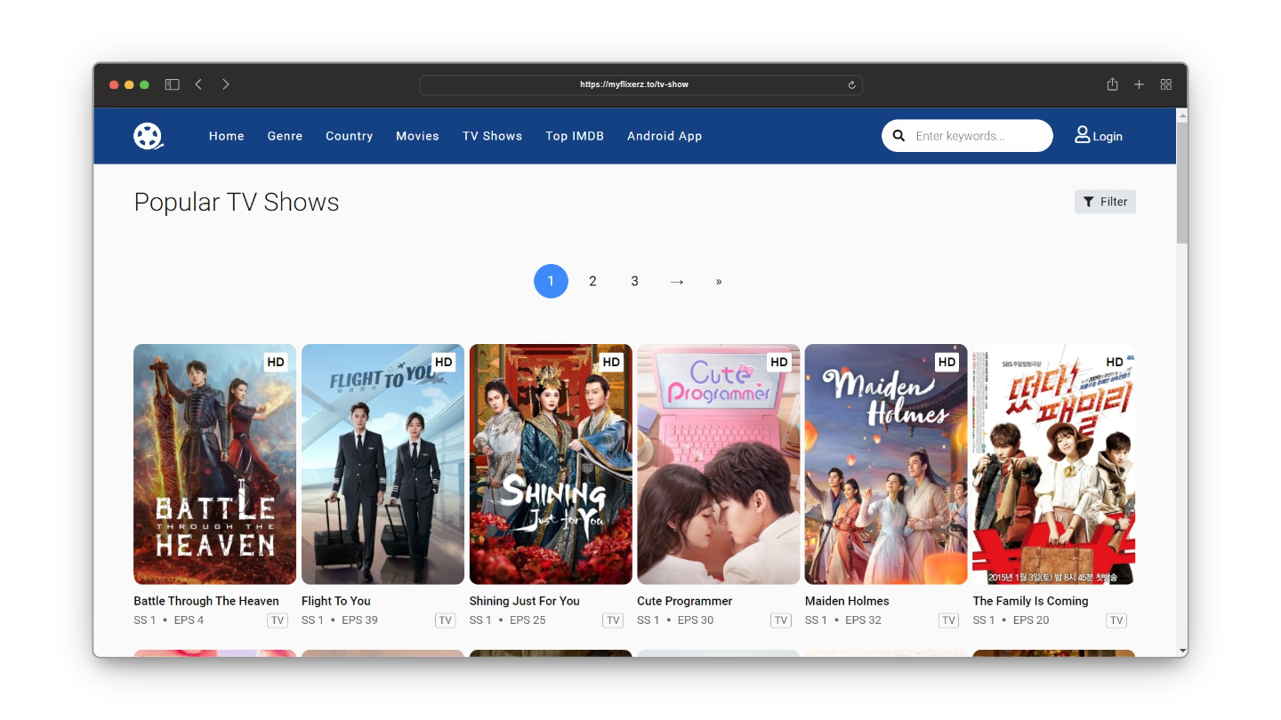The width and height of the screenshot is (1281, 720).
Task: Select page 1 in pagination
Action: point(551,281)
